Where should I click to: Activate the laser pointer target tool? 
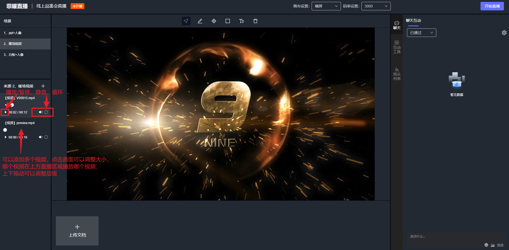pos(214,21)
